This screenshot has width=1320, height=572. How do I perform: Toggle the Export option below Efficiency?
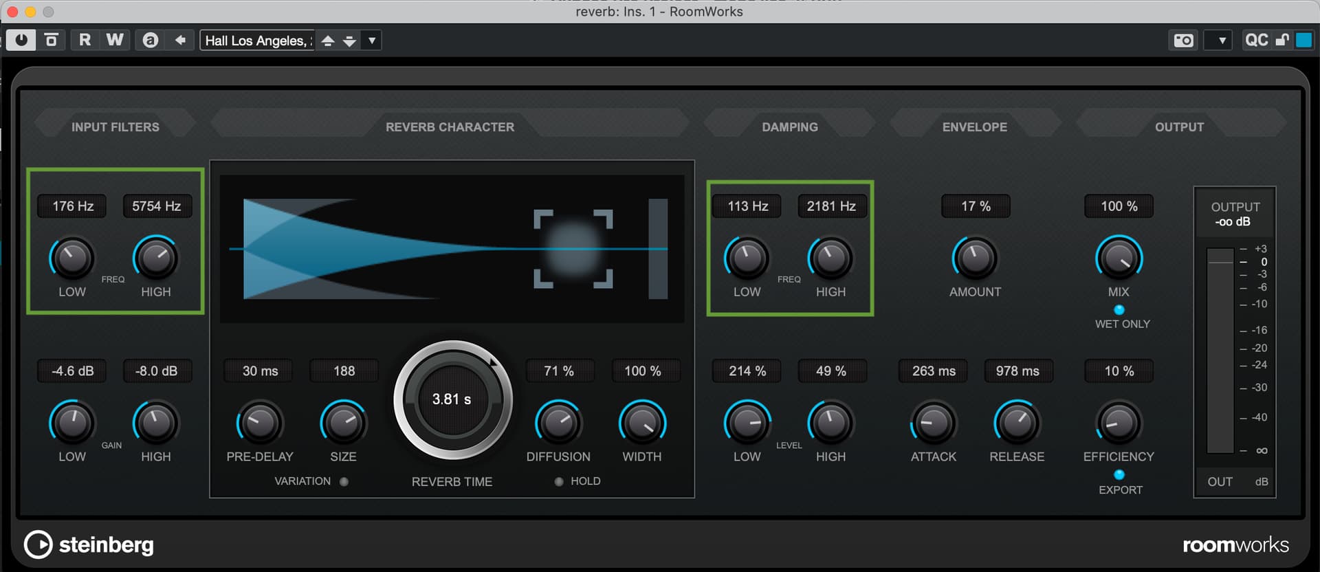tap(1119, 474)
